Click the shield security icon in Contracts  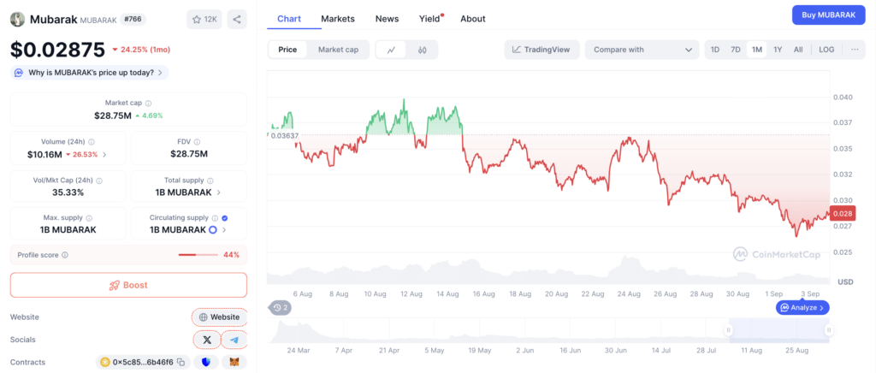click(206, 363)
